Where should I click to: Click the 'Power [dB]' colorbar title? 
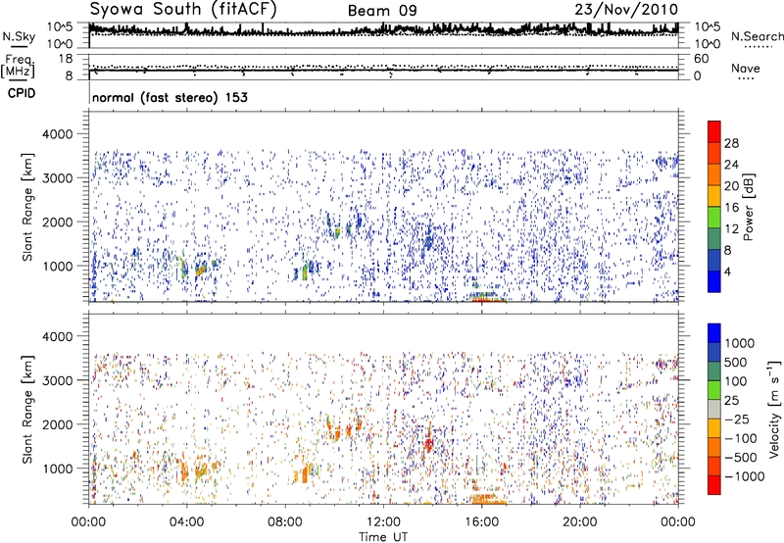point(749,207)
